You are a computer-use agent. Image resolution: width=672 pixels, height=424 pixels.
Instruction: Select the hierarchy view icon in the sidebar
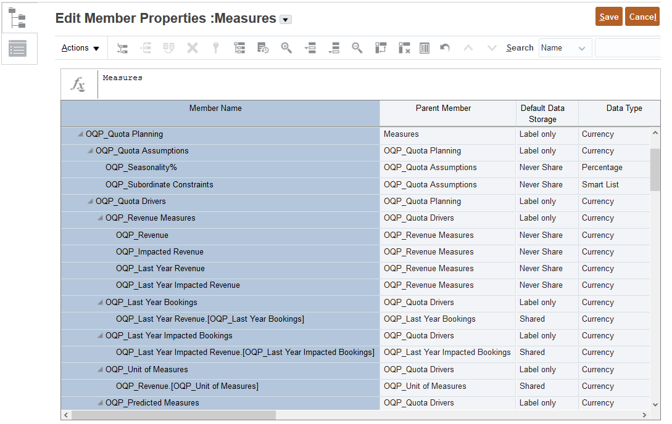tap(19, 17)
